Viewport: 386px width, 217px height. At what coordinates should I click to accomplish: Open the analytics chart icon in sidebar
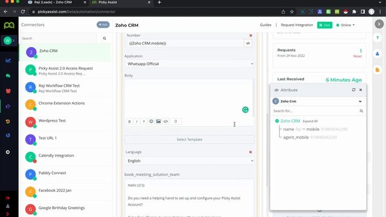[8, 60]
